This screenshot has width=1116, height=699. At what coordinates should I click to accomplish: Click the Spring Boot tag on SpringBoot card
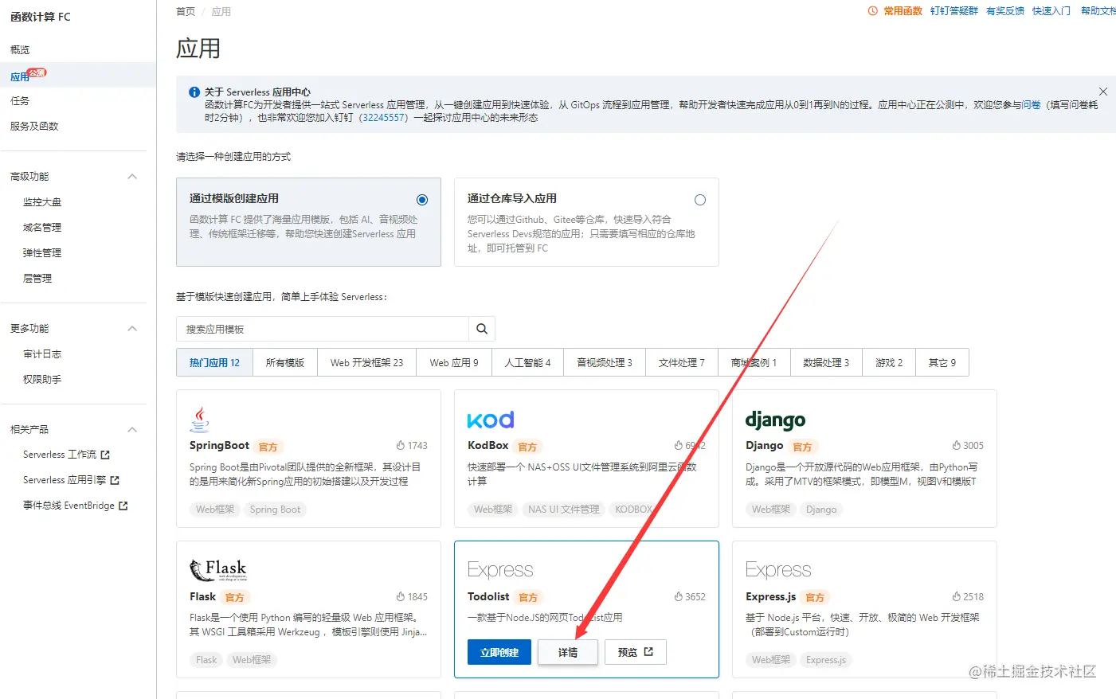(x=275, y=510)
